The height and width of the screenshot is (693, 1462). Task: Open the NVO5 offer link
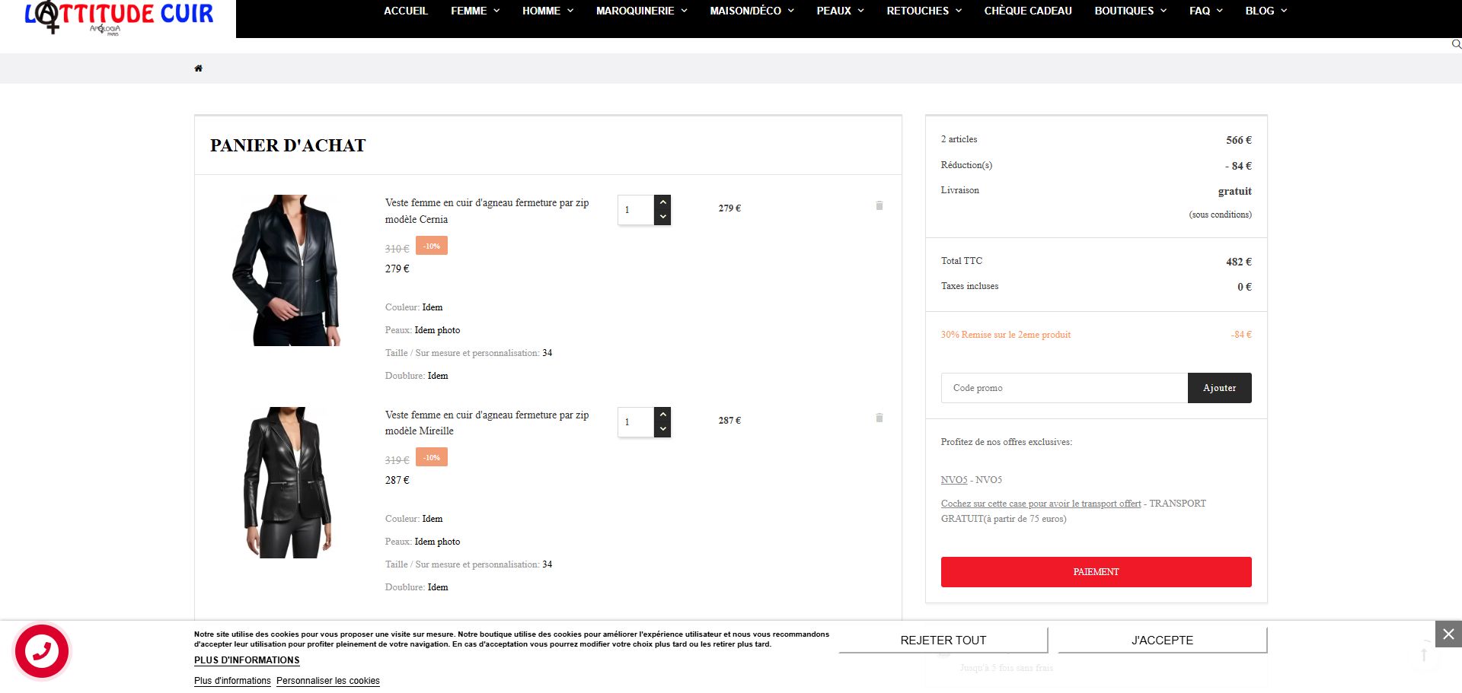click(954, 480)
